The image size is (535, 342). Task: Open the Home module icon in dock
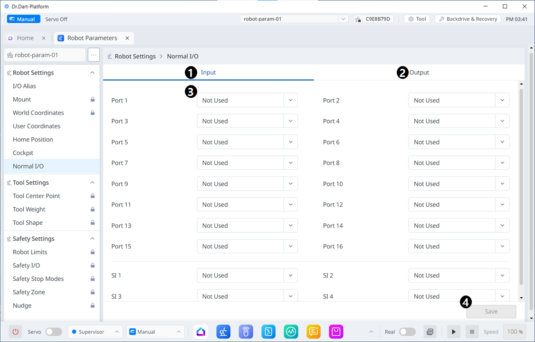tap(201, 332)
